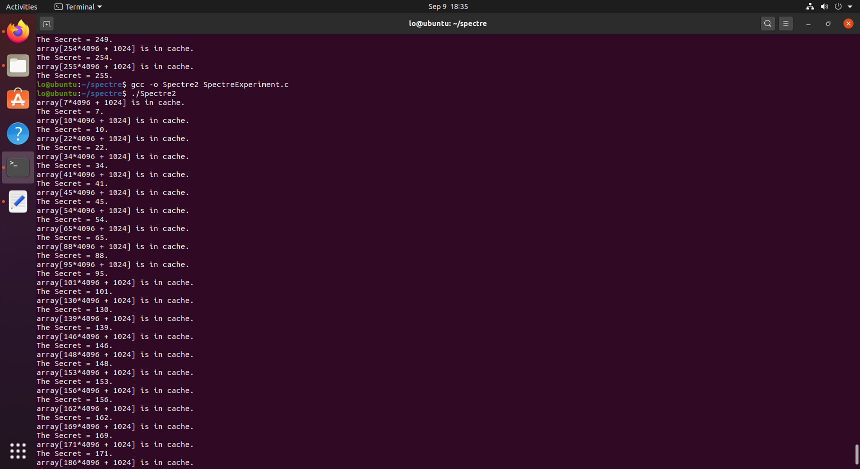The height and width of the screenshot is (469, 860).
Task: Click the volume speaker icon
Action: pyautogui.click(x=824, y=6)
